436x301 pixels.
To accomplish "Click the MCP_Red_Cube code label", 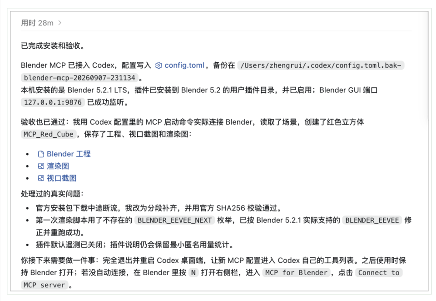I will [x=49, y=134].
